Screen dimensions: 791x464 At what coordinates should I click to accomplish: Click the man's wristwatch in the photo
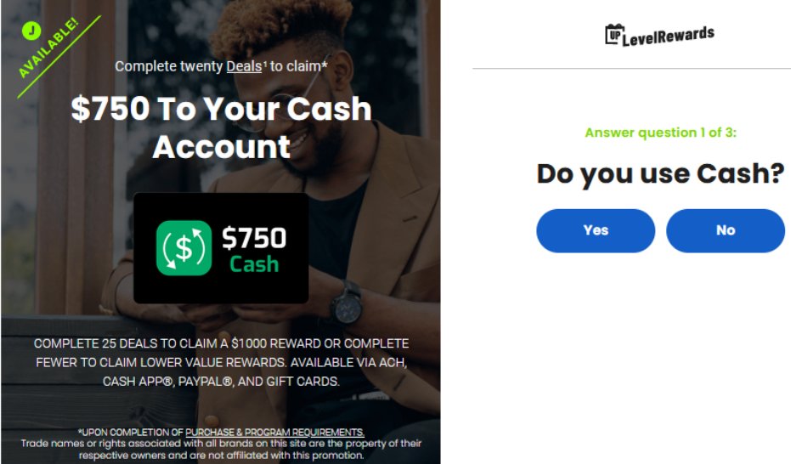pyautogui.click(x=347, y=303)
